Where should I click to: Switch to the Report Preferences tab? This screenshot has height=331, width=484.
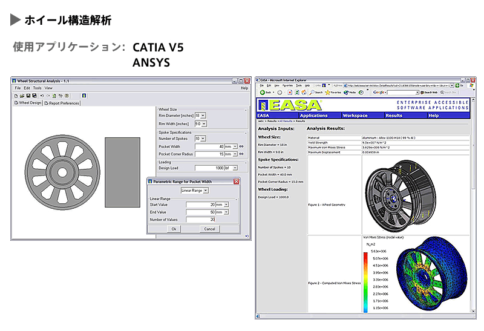[x=62, y=103]
